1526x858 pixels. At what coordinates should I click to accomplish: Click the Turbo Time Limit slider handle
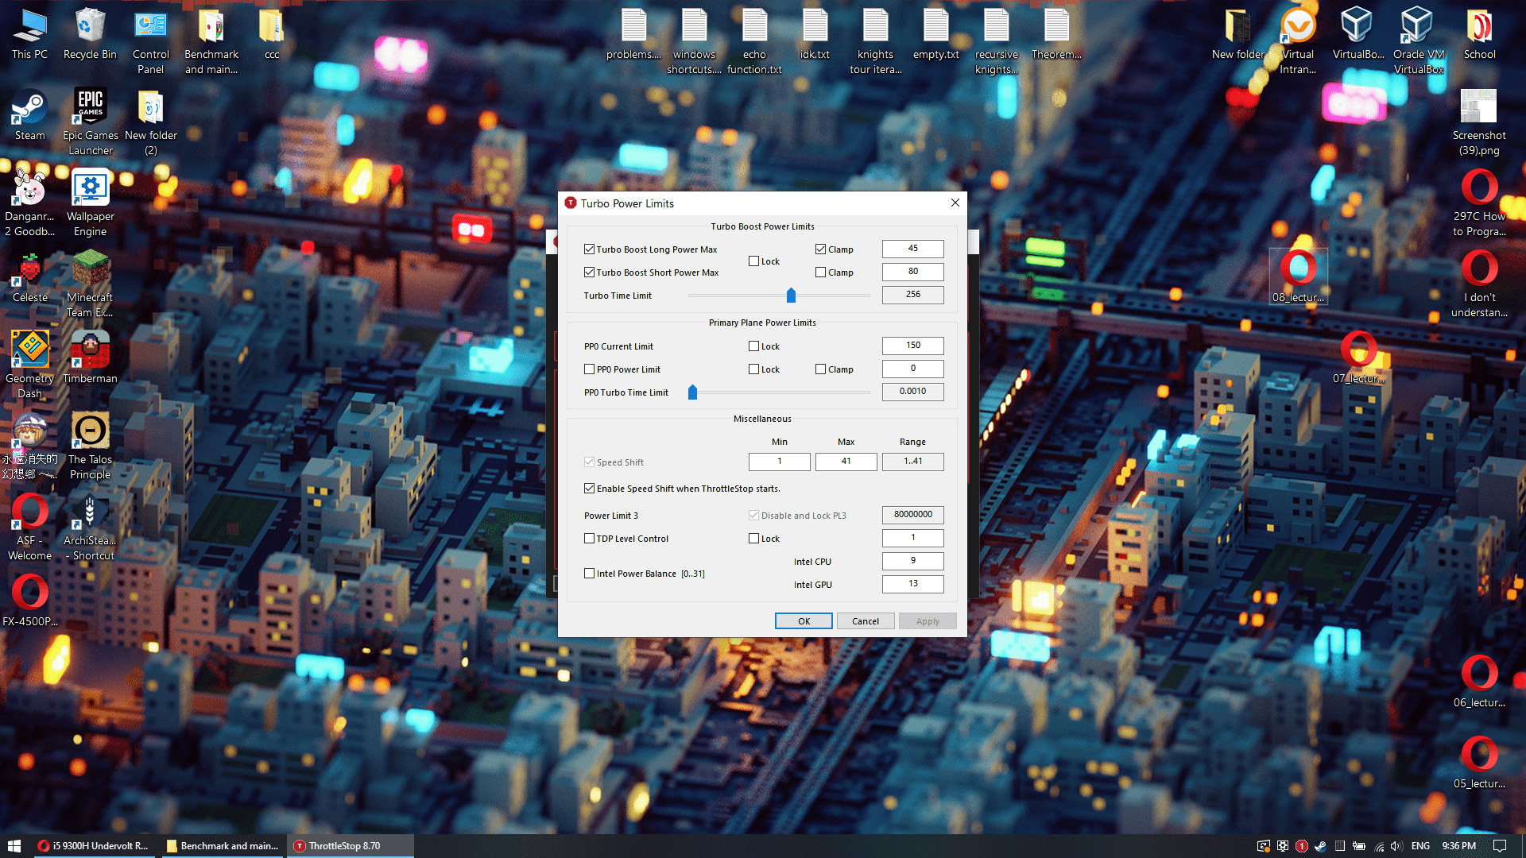point(791,295)
